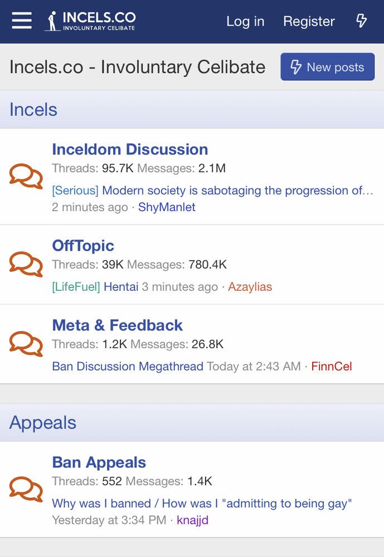The width and height of the screenshot is (384, 557).
Task: Tap the OffTopic chat bubbles icon
Action: tap(26, 264)
